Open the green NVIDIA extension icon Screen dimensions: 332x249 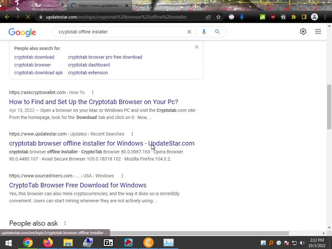point(263,17)
